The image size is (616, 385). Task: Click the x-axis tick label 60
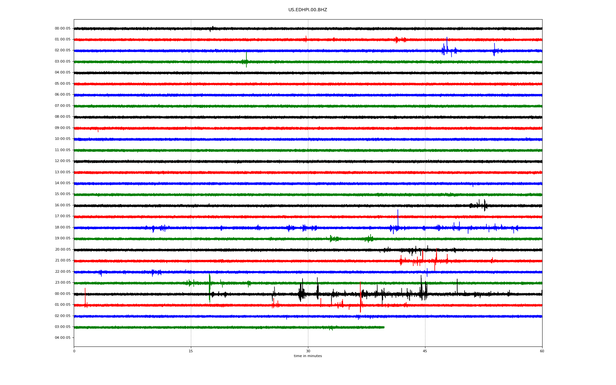542,351
